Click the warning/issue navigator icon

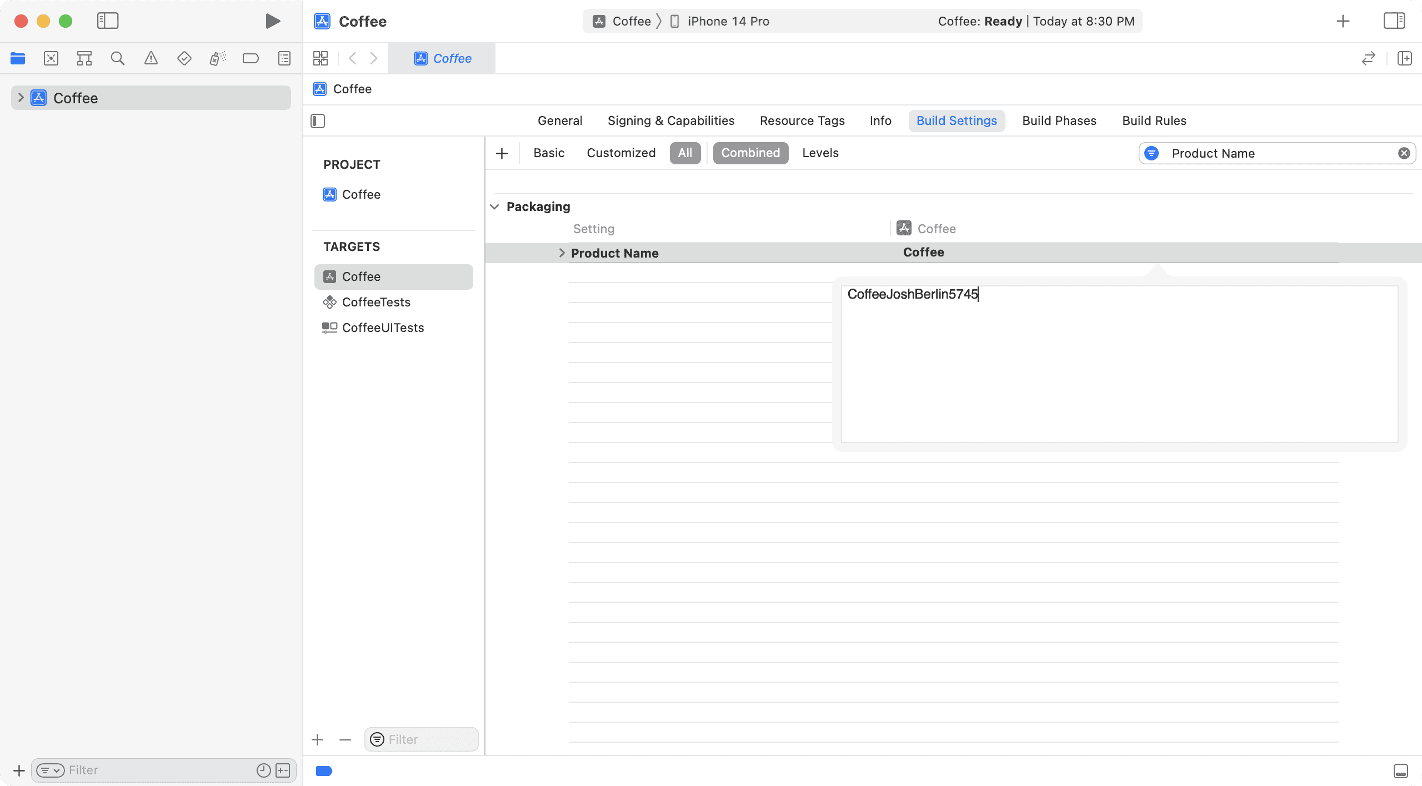click(x=150, y=58)
